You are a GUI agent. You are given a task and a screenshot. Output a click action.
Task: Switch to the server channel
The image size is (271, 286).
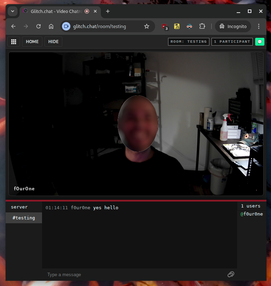19,207
